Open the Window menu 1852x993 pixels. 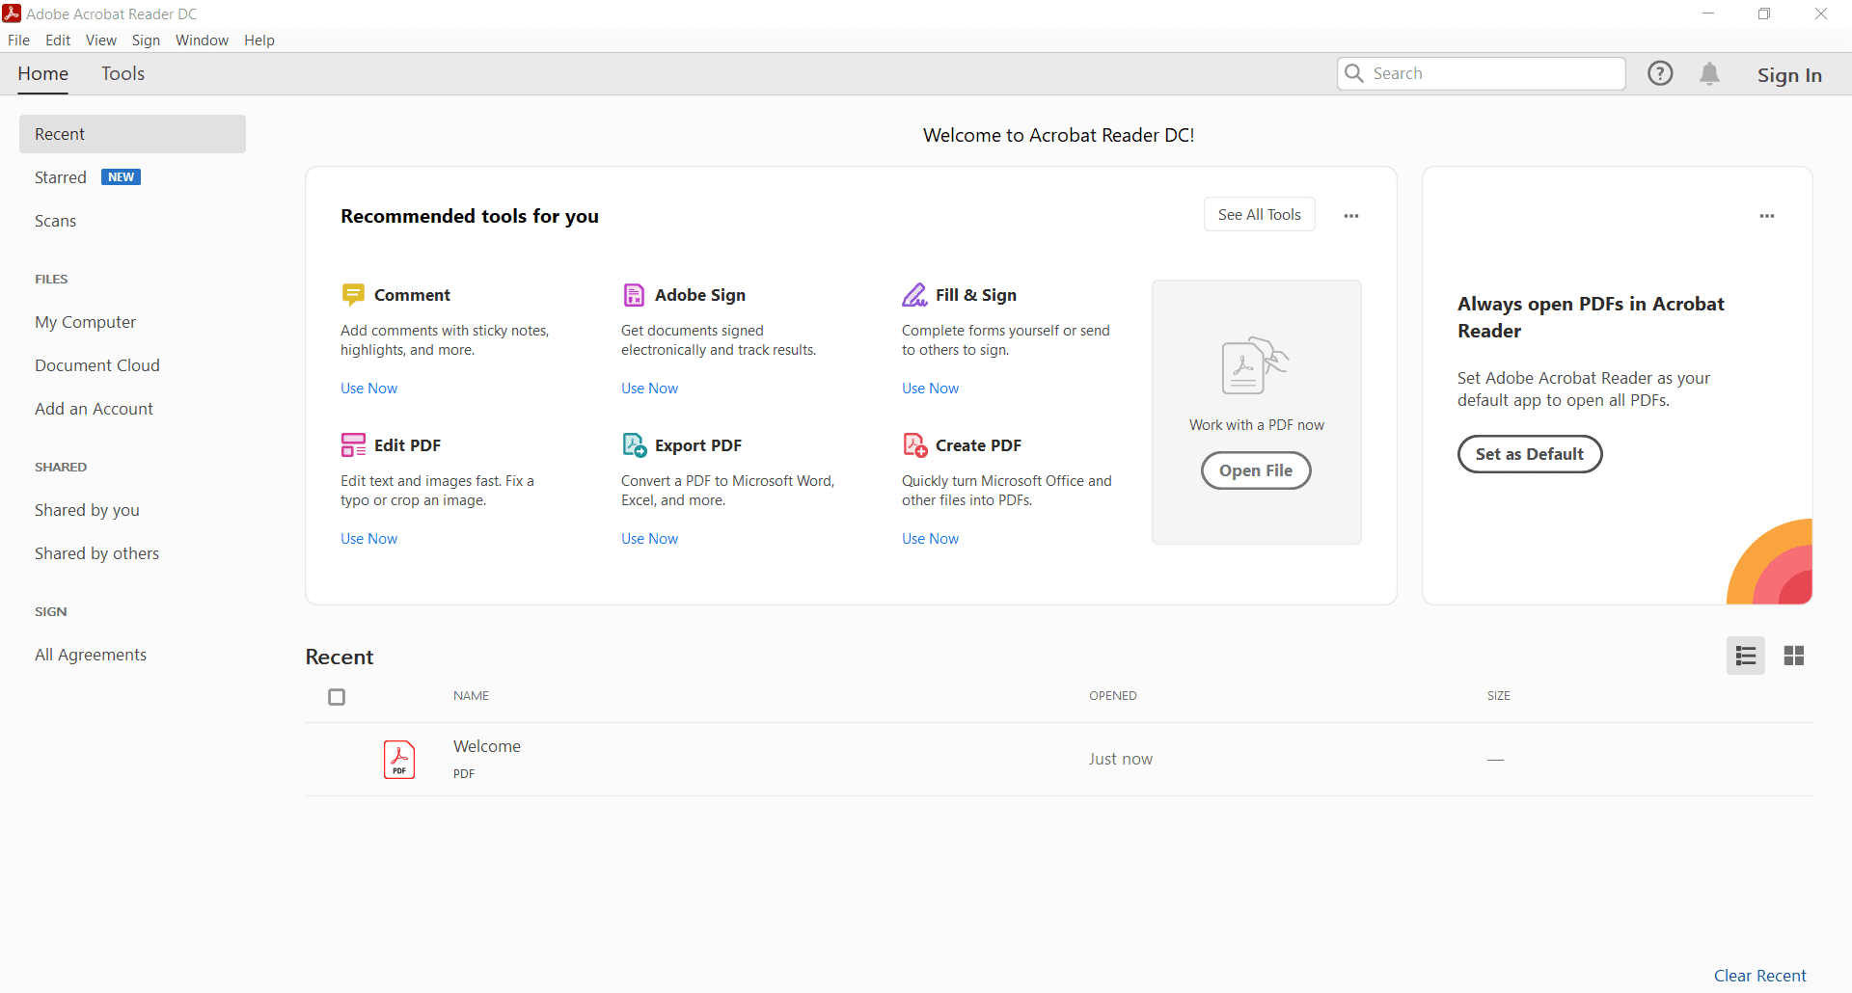click(x=202, y=40)
